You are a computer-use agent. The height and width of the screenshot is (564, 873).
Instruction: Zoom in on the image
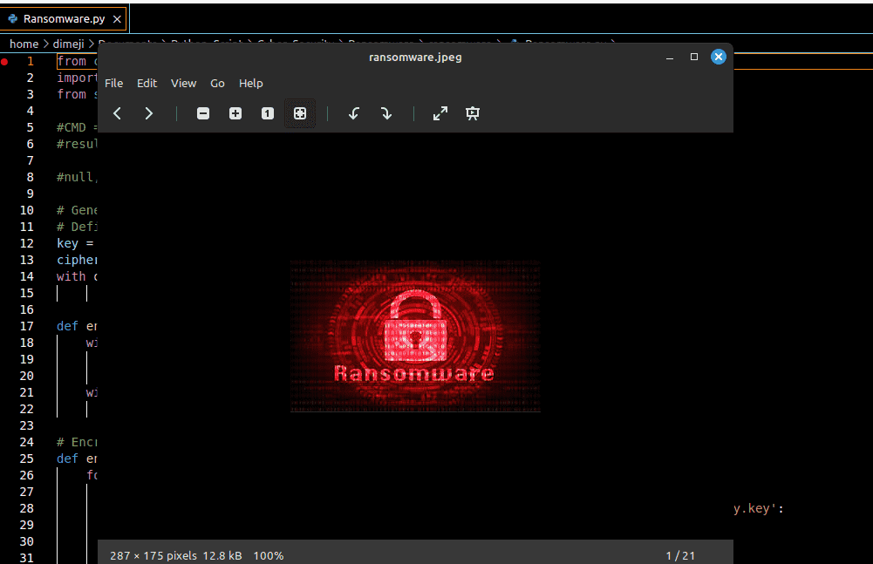click(x=235, y=113)
